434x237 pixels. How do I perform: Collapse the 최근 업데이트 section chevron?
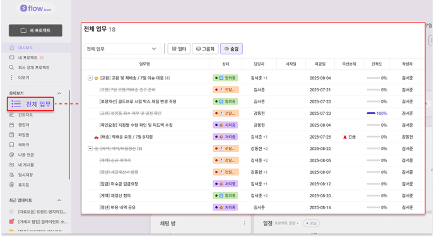click(59, 200)
